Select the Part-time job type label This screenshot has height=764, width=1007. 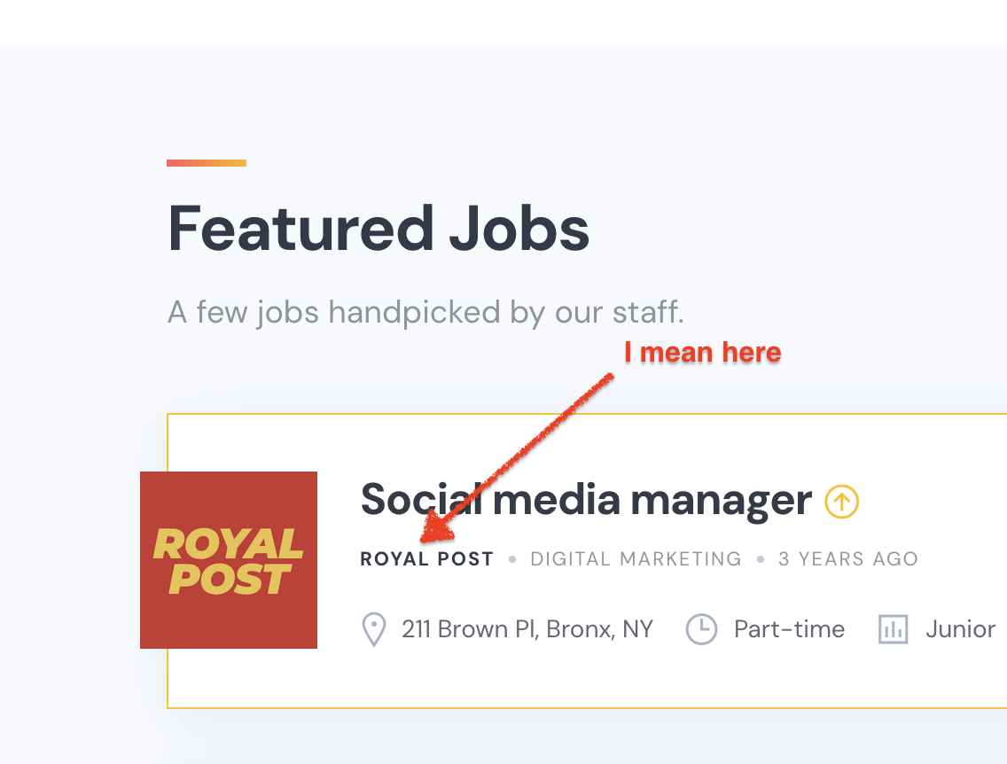[x=789, y=629]
